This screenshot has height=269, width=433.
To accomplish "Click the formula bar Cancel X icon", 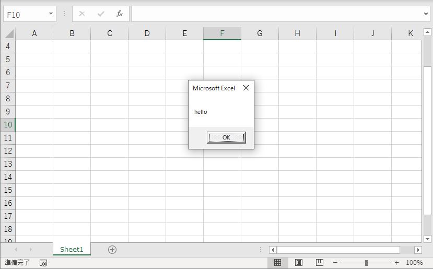I will [x=82, y=14].
